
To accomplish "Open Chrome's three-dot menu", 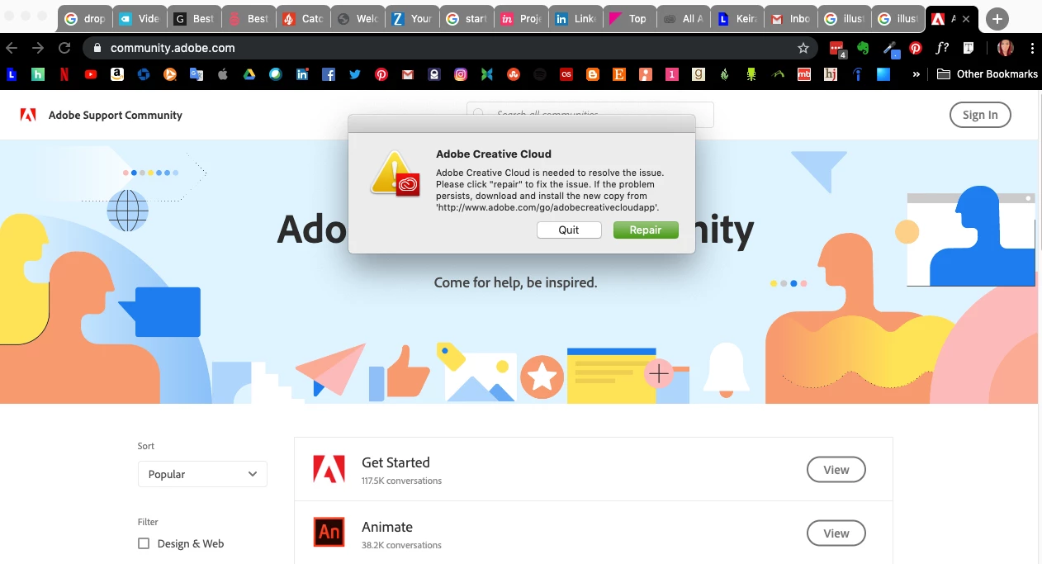I will point(1031,48).
